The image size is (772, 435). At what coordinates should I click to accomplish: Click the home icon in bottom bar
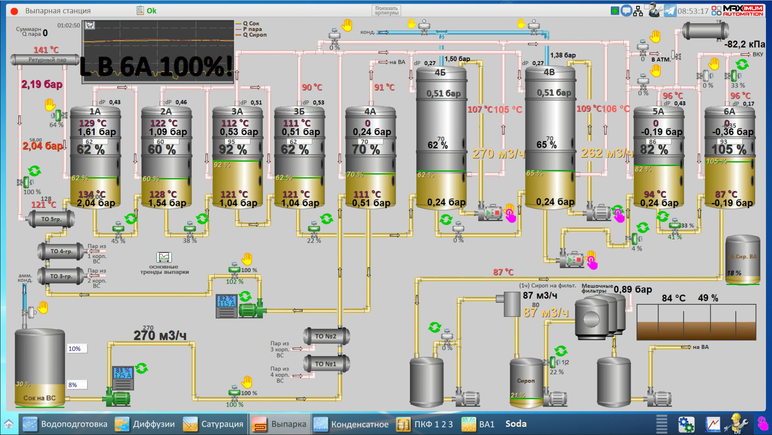click(9, 424)
